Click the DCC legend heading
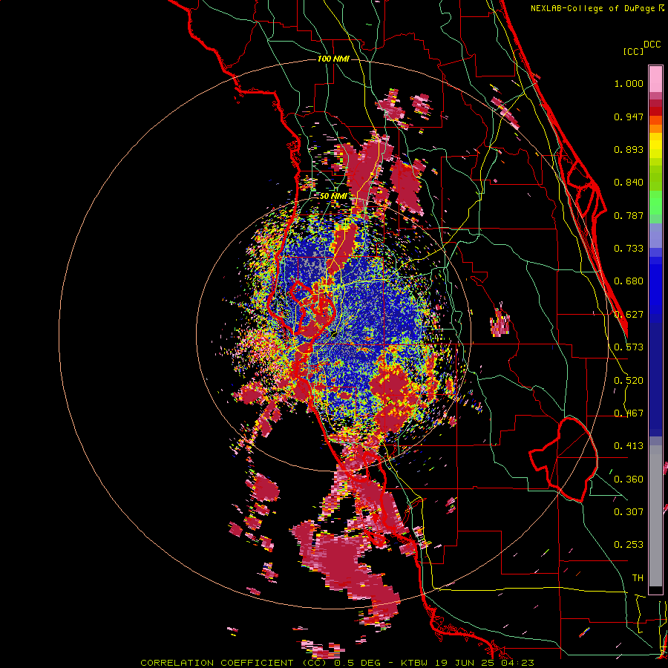Viewport: 668px width, 668px height. point(652,45)
